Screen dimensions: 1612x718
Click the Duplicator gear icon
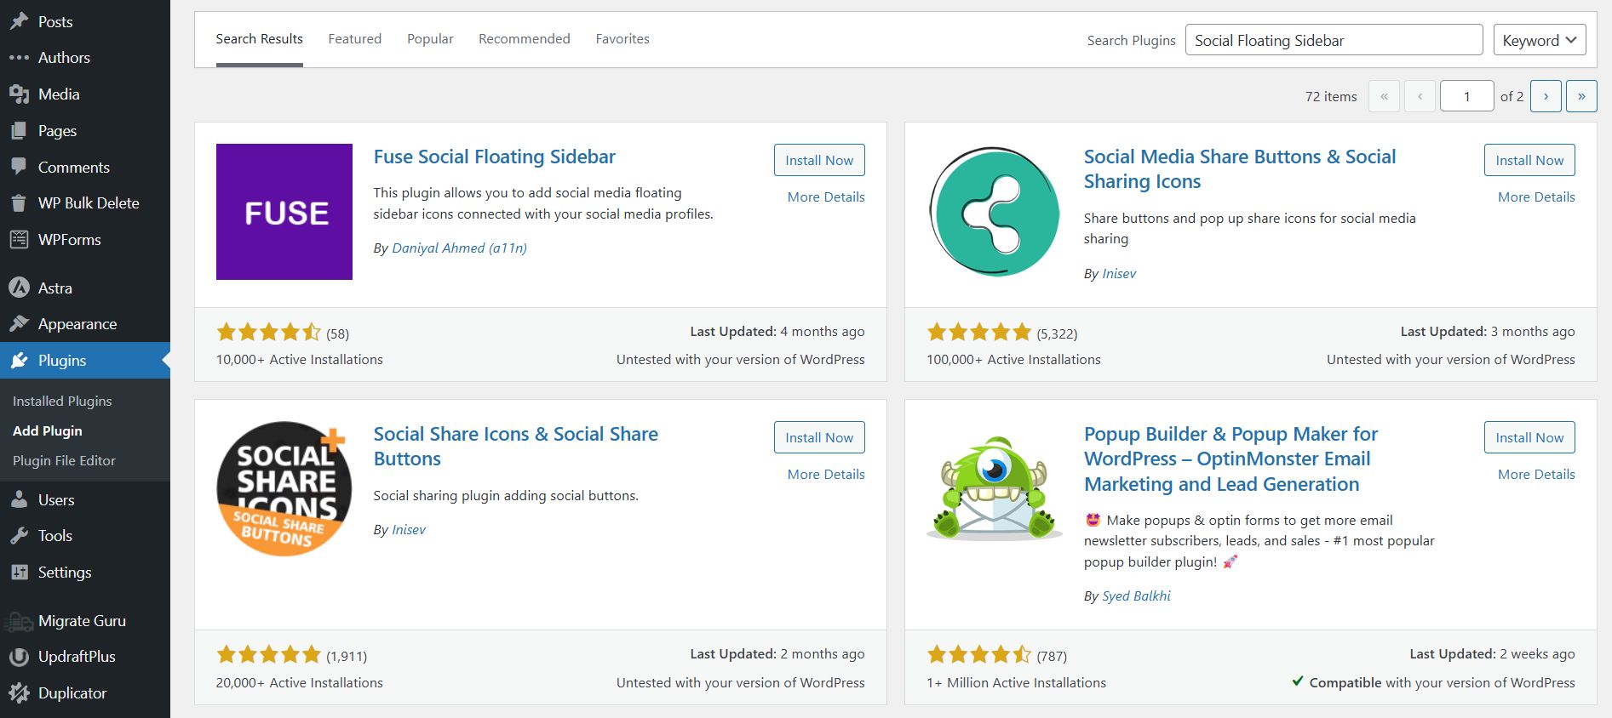coord(19,693)
